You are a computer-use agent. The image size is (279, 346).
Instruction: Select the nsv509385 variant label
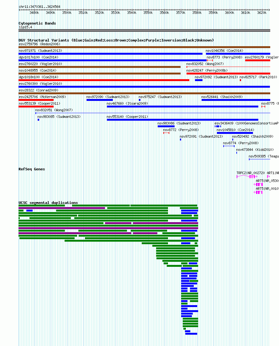(x=264, y=157)
